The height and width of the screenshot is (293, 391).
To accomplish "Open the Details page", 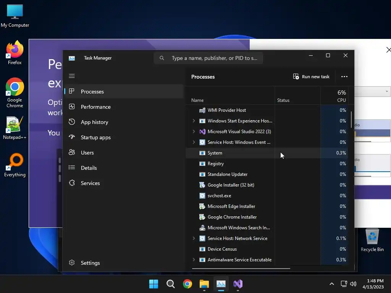I will pos(124,168).
